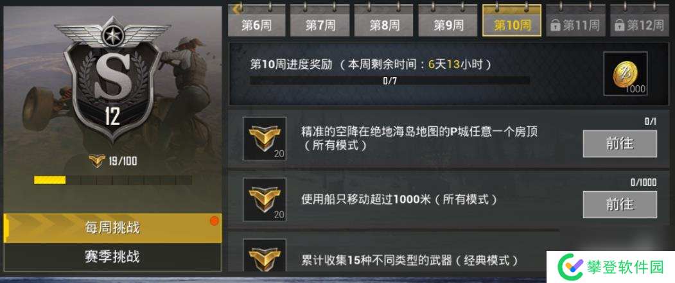
Task: Click the week 10 progress bar at 0/7
Action: coord(390,80)
